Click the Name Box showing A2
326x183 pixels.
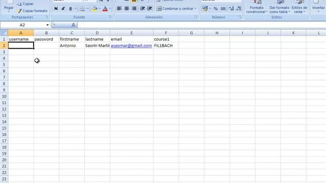click(x=22, y=25)
